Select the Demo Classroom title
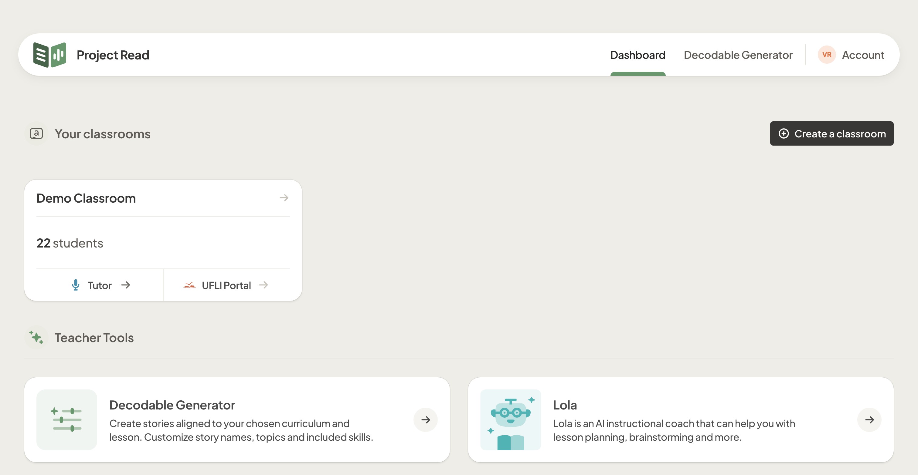The width and height of the screenshot is (918, 475). [x=86, y=198]
